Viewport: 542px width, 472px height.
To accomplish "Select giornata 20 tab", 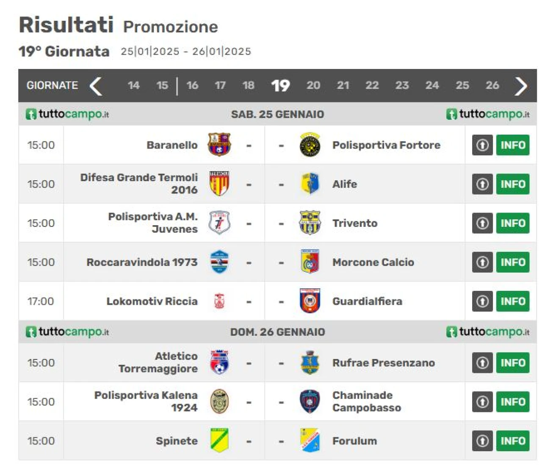I will (313, 86).
